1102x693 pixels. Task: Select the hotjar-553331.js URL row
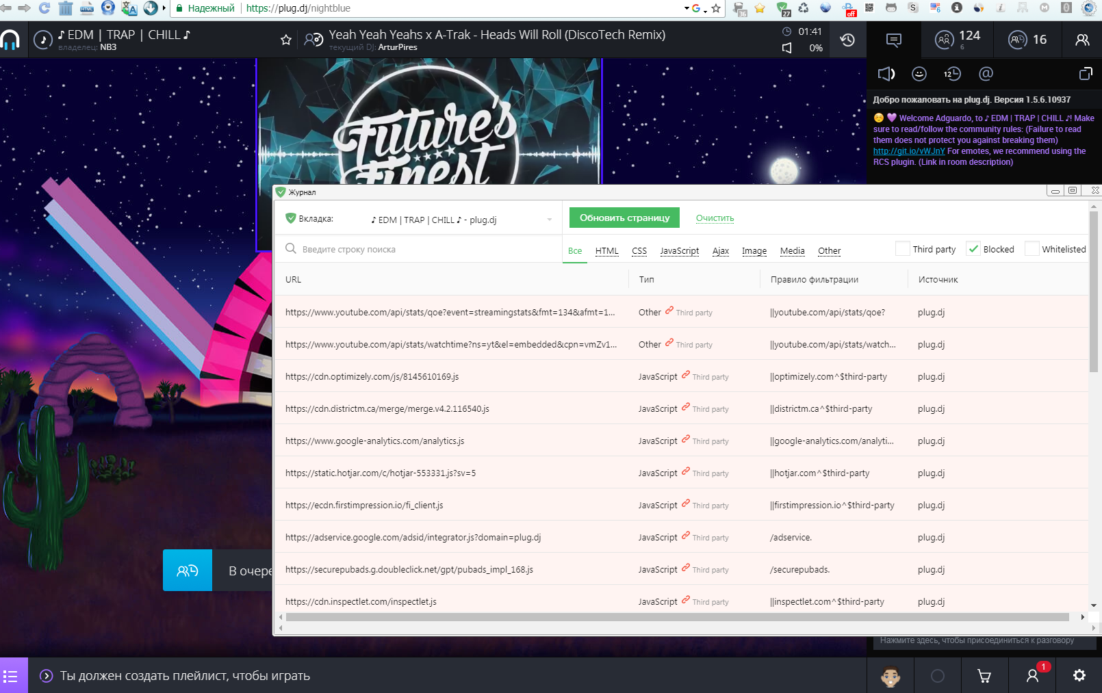point(680,473)
